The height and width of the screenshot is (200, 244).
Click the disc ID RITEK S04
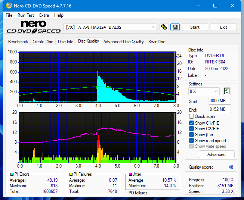(x=215, y=62)
